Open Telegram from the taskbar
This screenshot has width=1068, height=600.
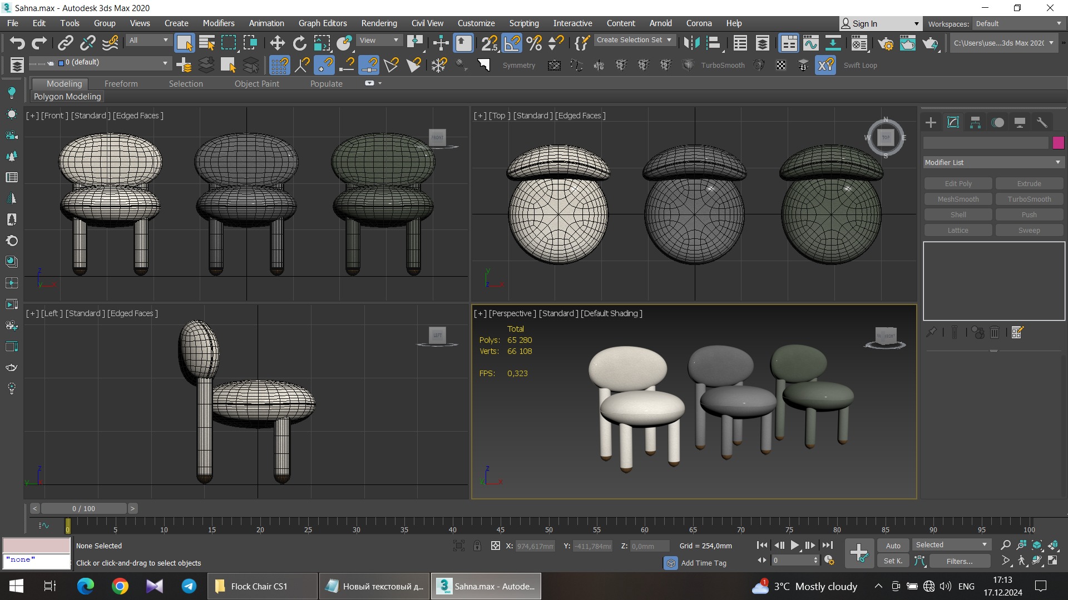point(189,586)
